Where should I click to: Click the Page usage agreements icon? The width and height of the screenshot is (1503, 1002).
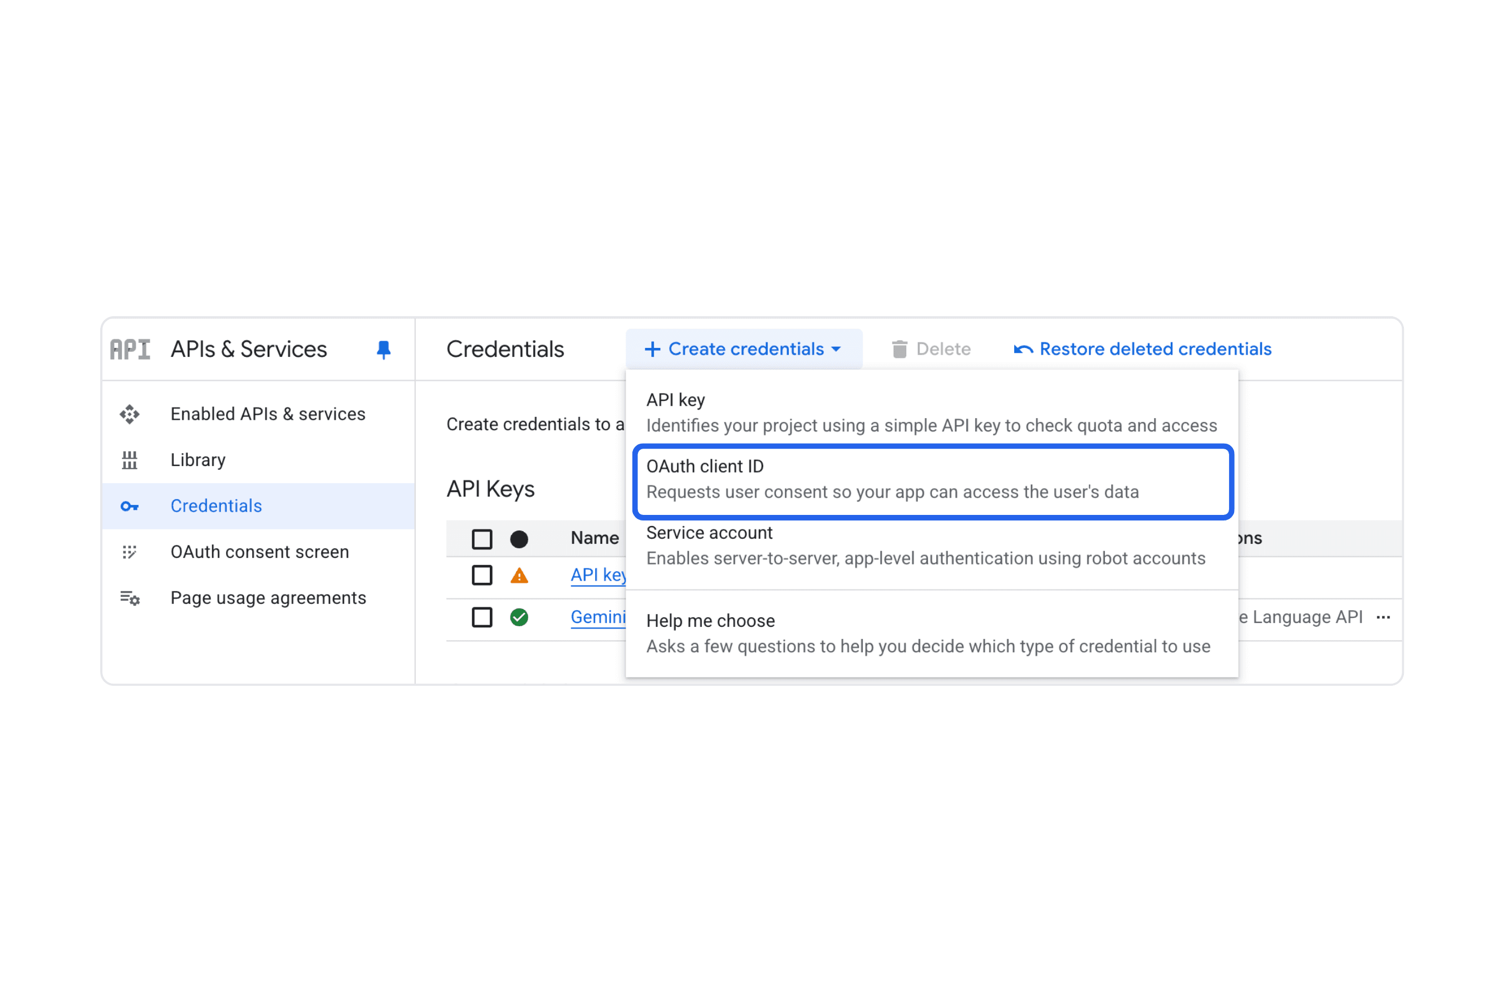pos(130,598)
